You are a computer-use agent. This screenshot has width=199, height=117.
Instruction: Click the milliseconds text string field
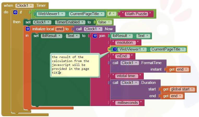(128, 103)
